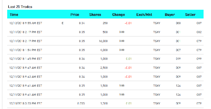Screen dimensions: 211x109
Task: Select buyer code 080
Action: coord(178,23)
